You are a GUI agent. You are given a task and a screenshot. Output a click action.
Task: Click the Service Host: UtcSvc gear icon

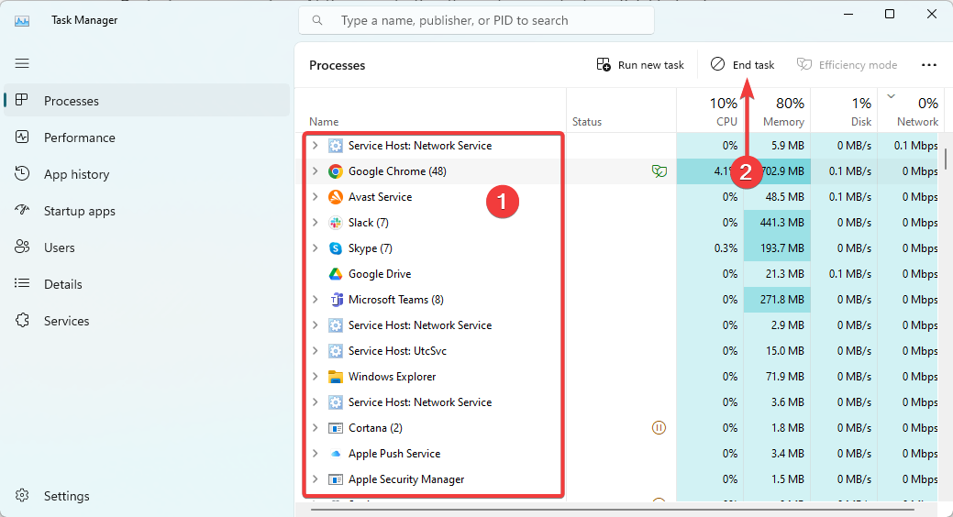pyautogui.click(x=336, y=350)
